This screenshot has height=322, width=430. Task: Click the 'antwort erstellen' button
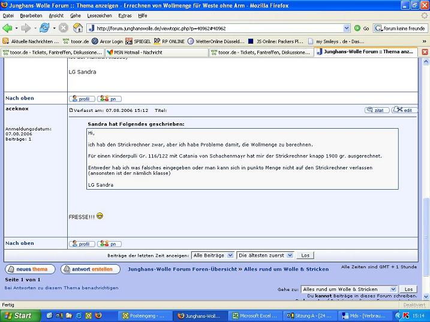click(x=90, y=269)
